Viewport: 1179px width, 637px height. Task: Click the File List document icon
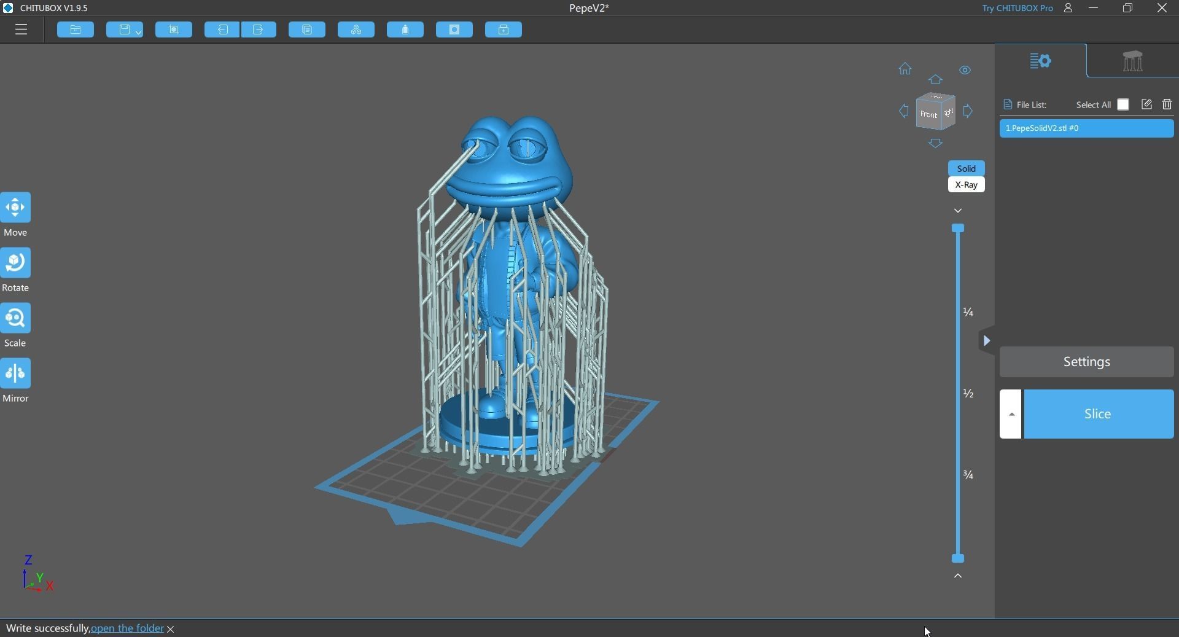click(1007, 104)
